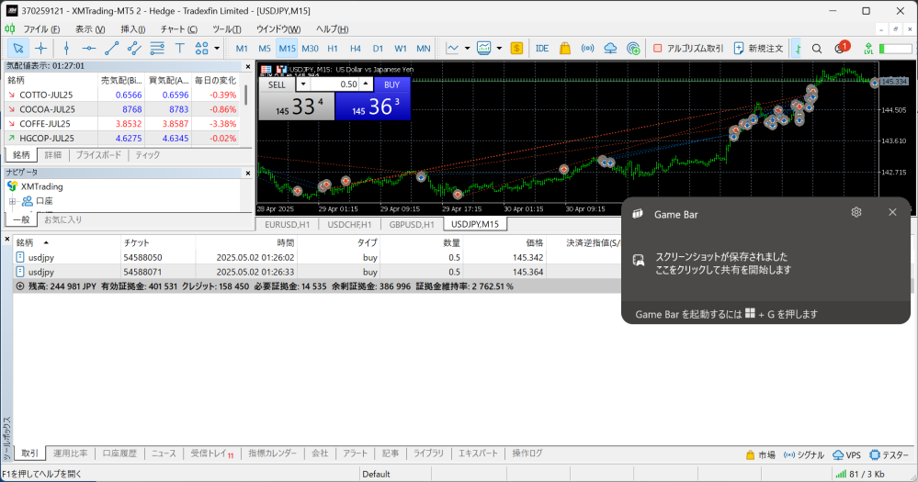Open the ヘルプ menu

pyautogui.click(x=332, y=29)
